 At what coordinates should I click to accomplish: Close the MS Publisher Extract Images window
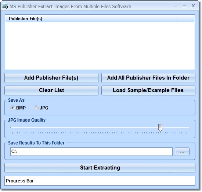click(x=193, y=6)
